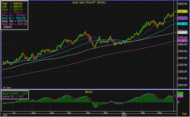Viewport: 190px width, 117px height.
Task: Click the No Gaps label
Action: click(6, 87)
